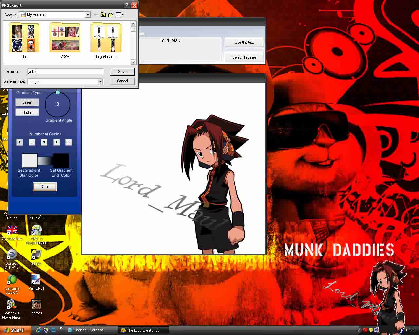
Task: Click Done in the gradient panel
Action: click(x=45, y=187)
